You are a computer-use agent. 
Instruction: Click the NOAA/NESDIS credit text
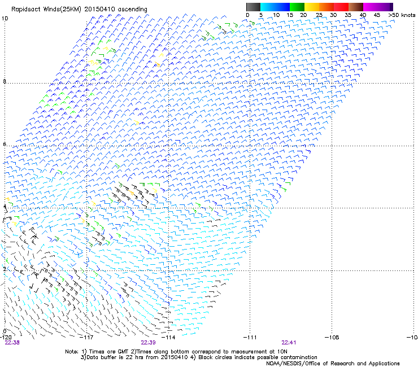(333, 364)
